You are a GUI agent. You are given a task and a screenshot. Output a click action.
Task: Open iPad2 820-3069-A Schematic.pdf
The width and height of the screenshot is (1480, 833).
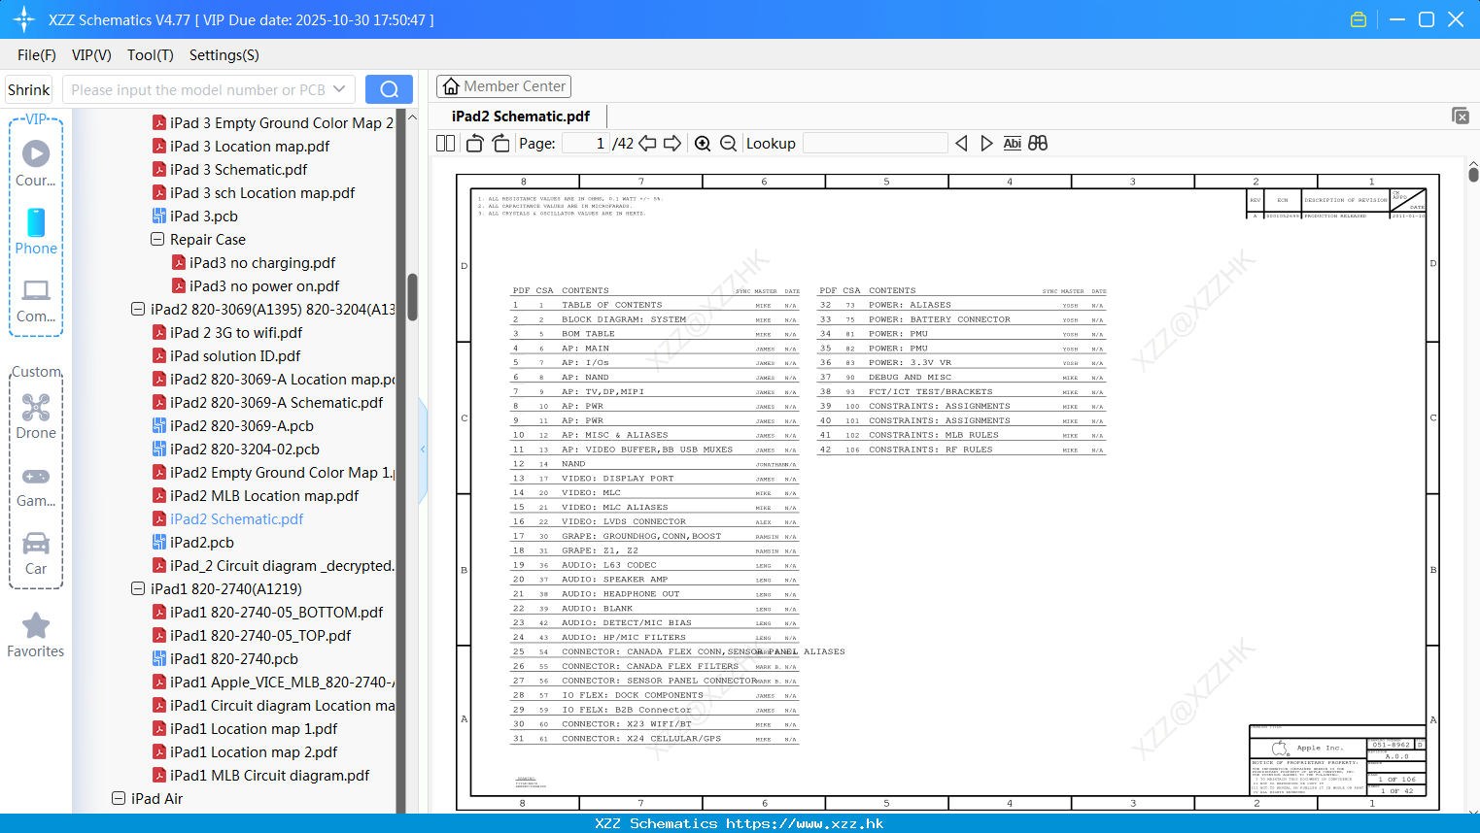pos(267,402)
